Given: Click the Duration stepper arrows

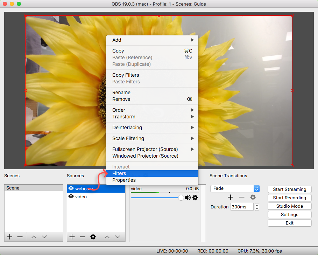Looking at the screenshot, I should point(257,207).
